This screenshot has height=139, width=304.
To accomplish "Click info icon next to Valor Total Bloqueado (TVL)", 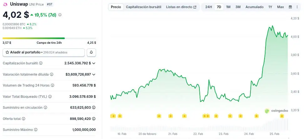I will point(50,97).
